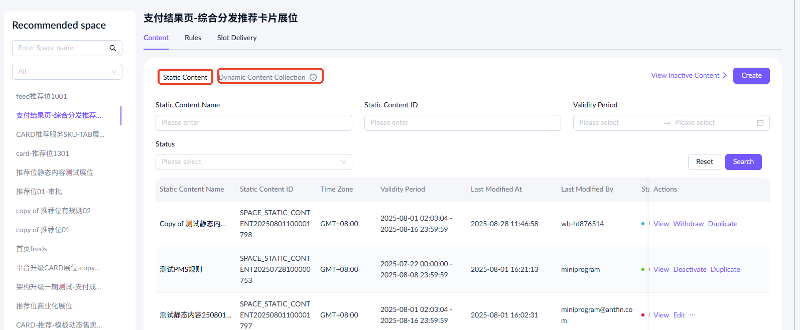Image resolution: width=800 pixels, height=330 pixels.
Task: Click modified time 2025-08-01 16:02:31
Action: (x=504, y=315)
